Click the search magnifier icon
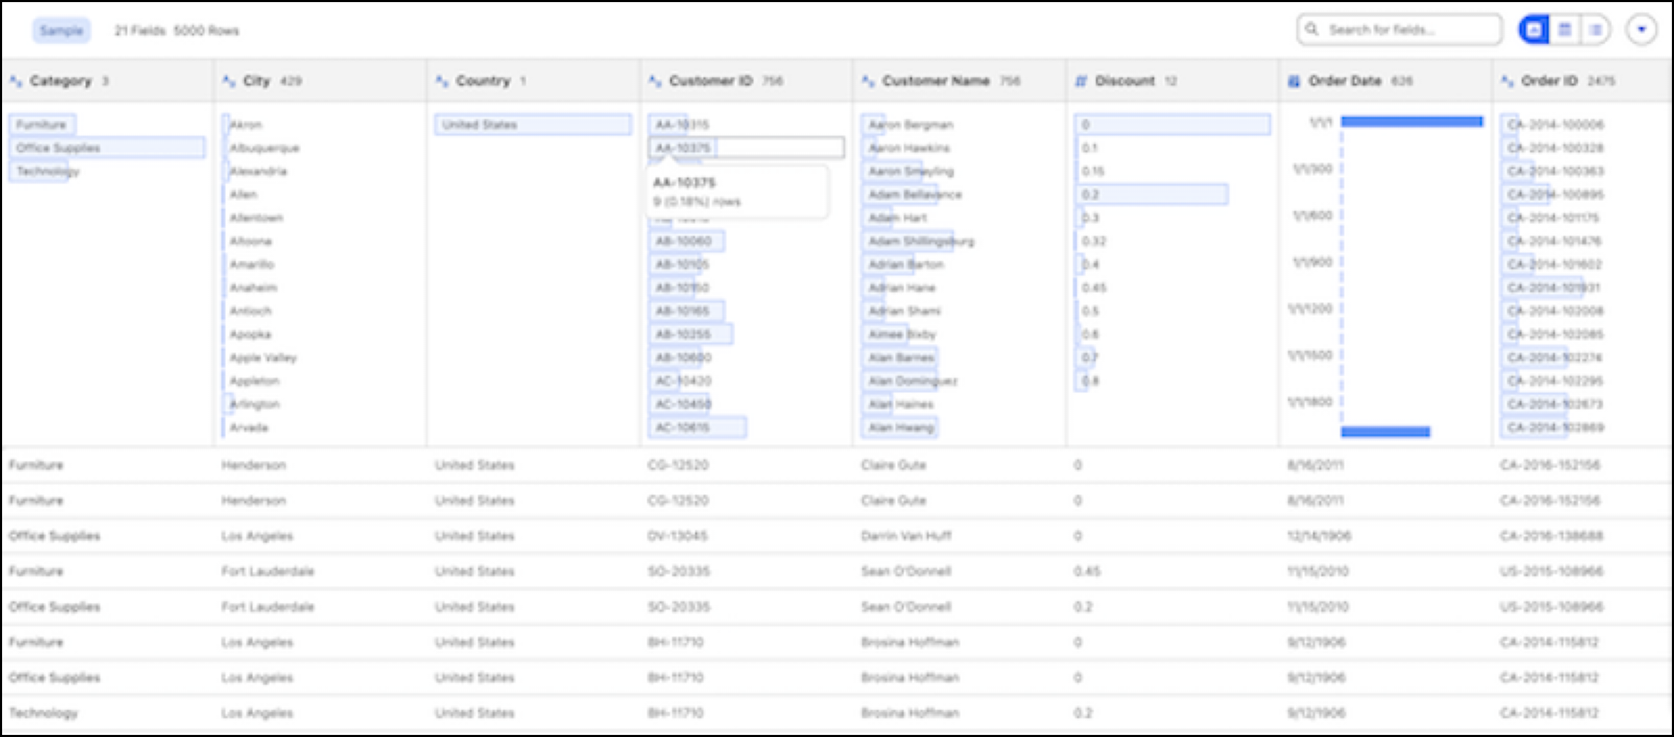 pos(1312,29)
